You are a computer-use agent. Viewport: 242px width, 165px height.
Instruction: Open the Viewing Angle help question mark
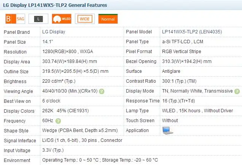[x=102, y=91]
